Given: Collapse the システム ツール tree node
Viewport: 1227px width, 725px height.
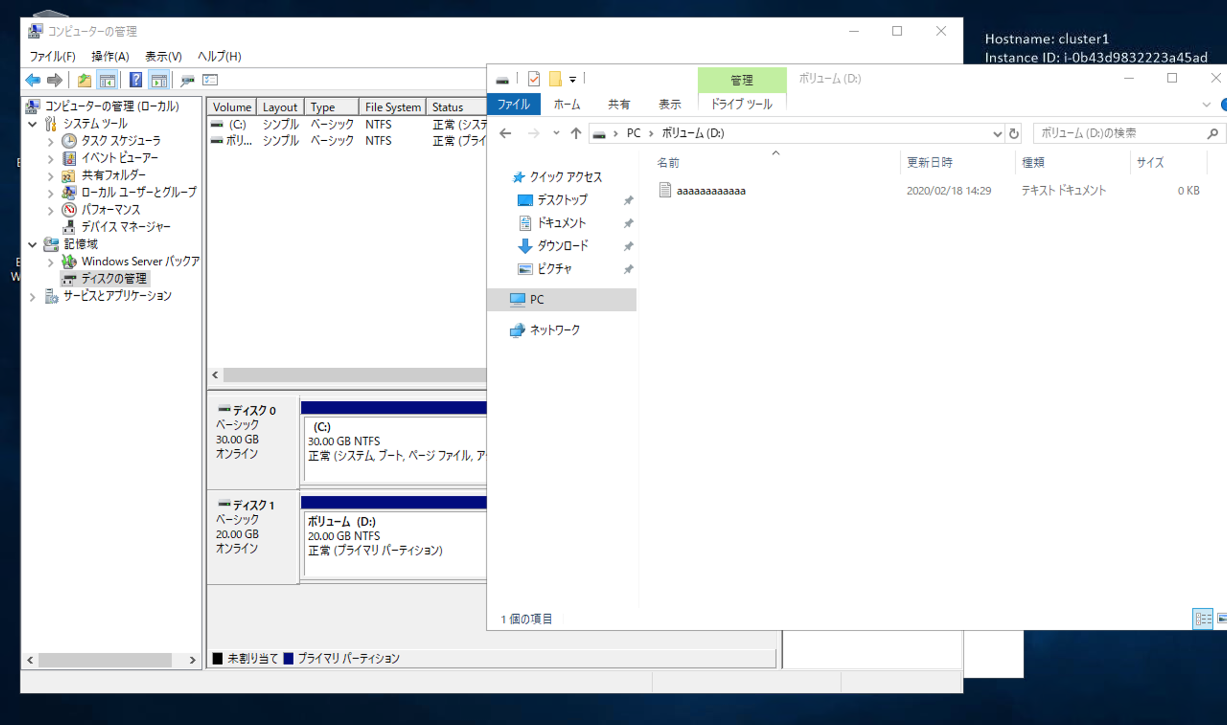Looking at the screenshot, I should point(33,124).
